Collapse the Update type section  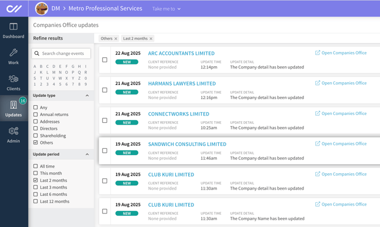[87, 96]
